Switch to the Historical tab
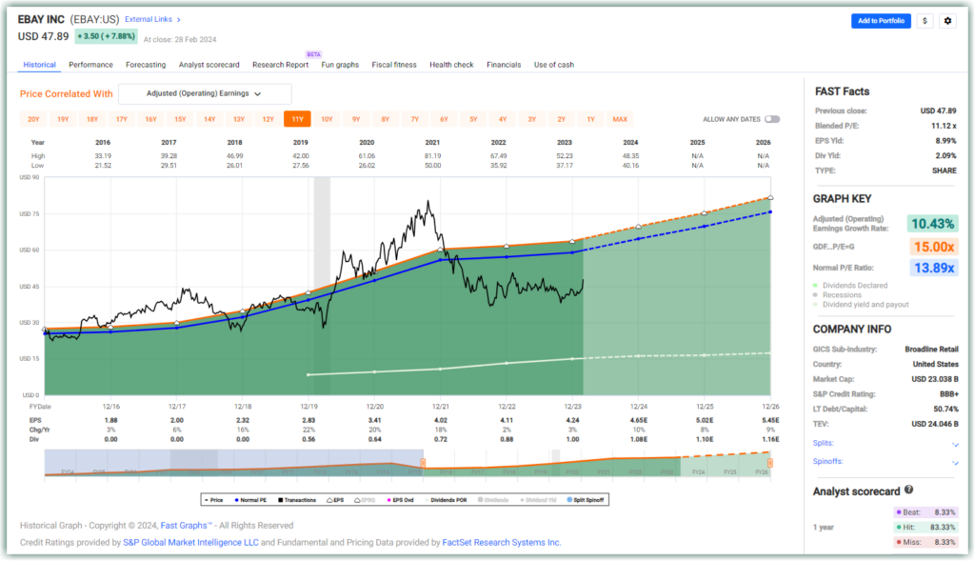Image resolution: width=975 pixels, height=561 pixels. tap(39, 65)
